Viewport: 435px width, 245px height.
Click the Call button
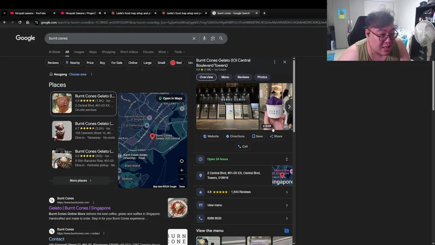pos(243,146)
